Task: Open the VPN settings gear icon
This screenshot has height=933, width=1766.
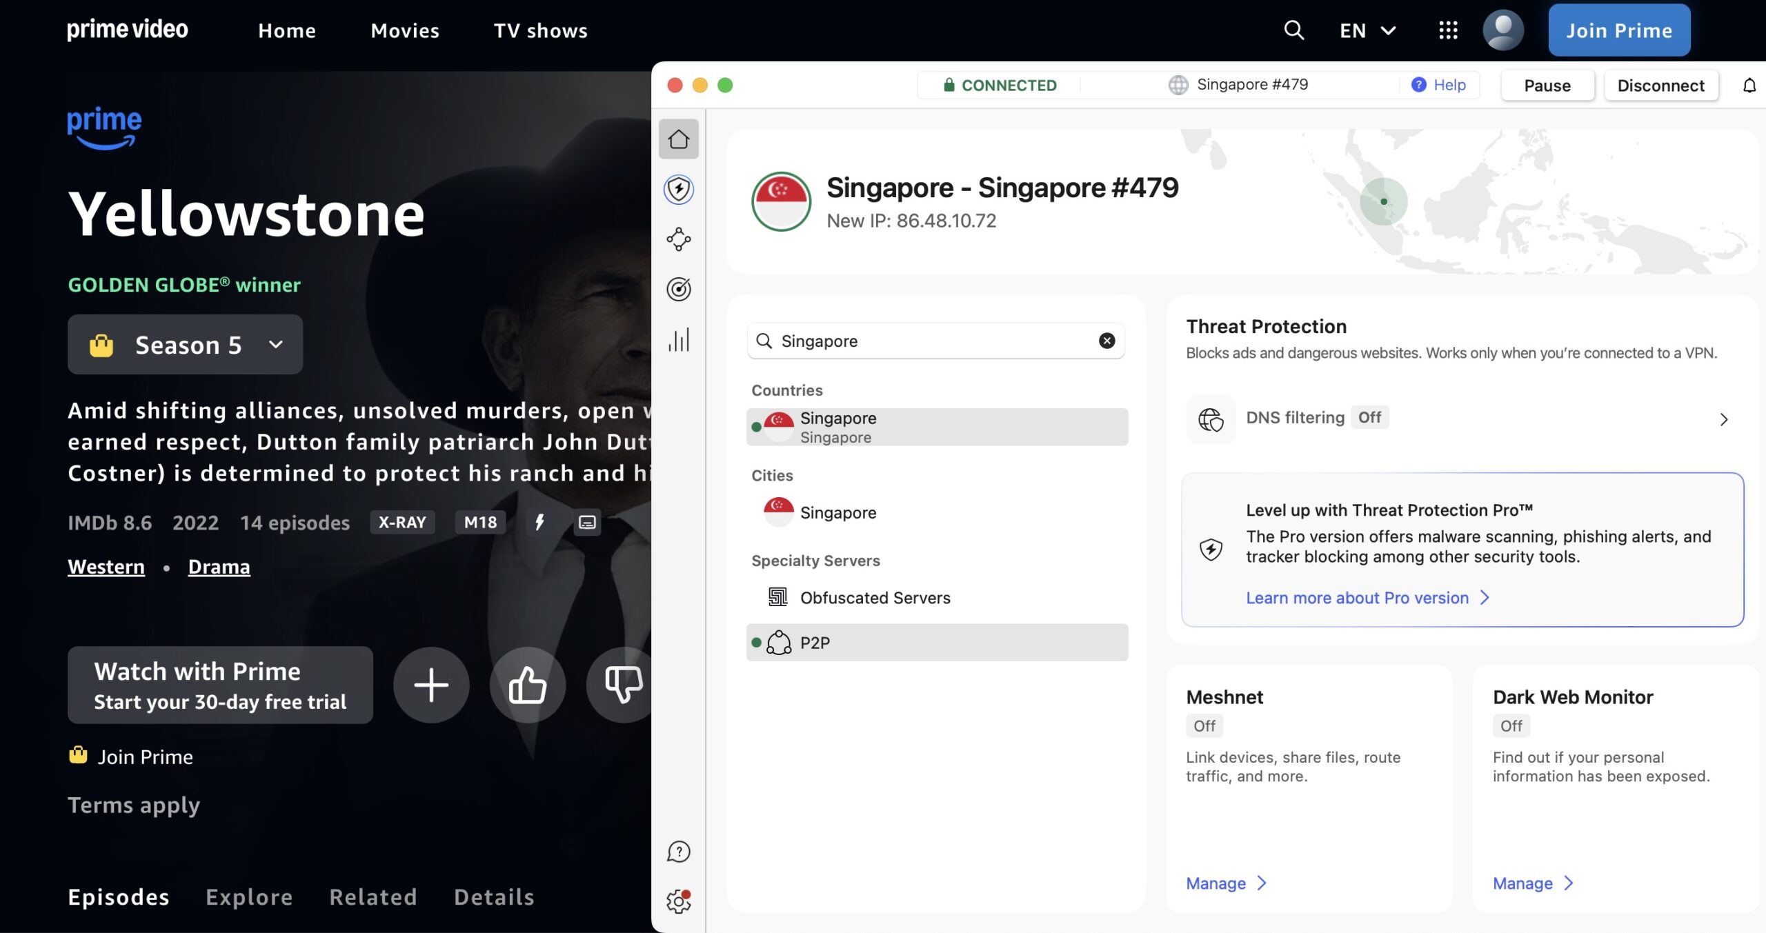Action: click(679, 901)
